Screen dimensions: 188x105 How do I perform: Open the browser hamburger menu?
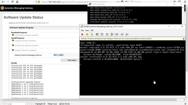coord(185,2)
